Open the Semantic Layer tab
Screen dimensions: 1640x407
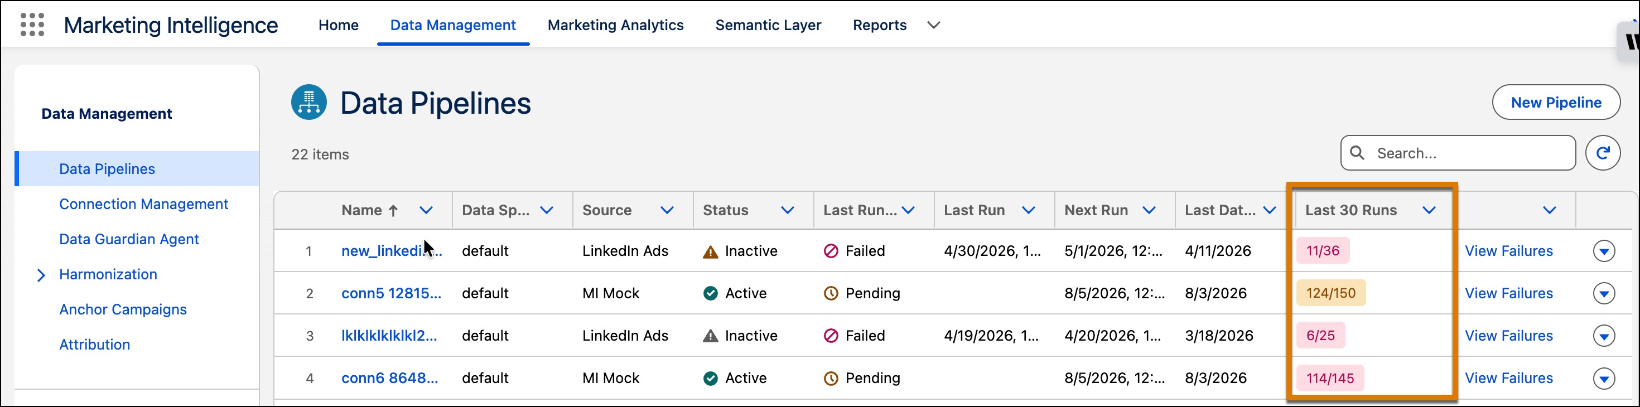(769, 25)
